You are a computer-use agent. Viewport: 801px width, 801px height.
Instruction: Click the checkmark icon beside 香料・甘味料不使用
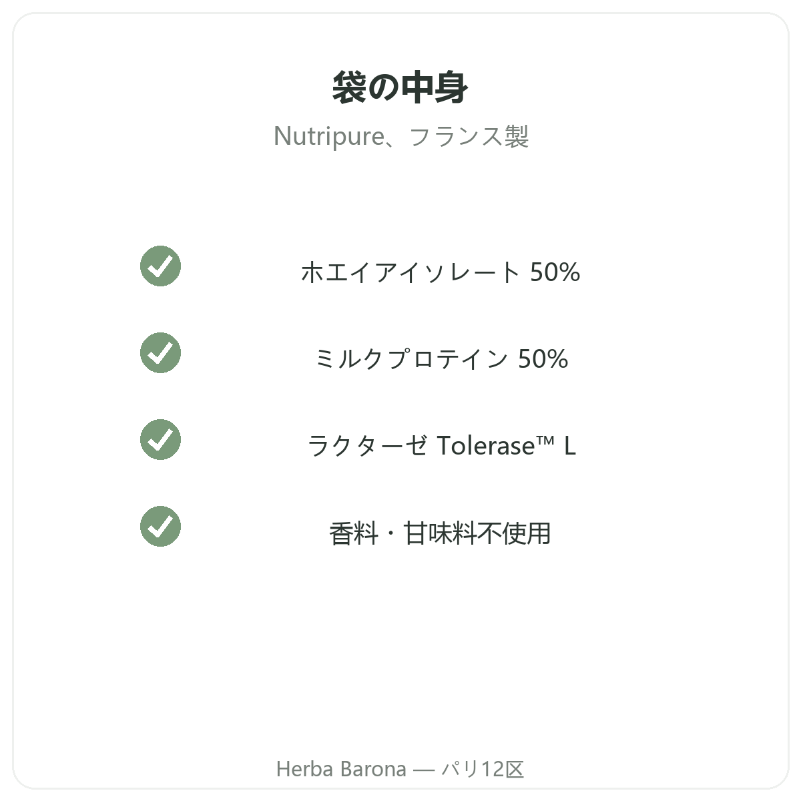click(x=160, y=526)
